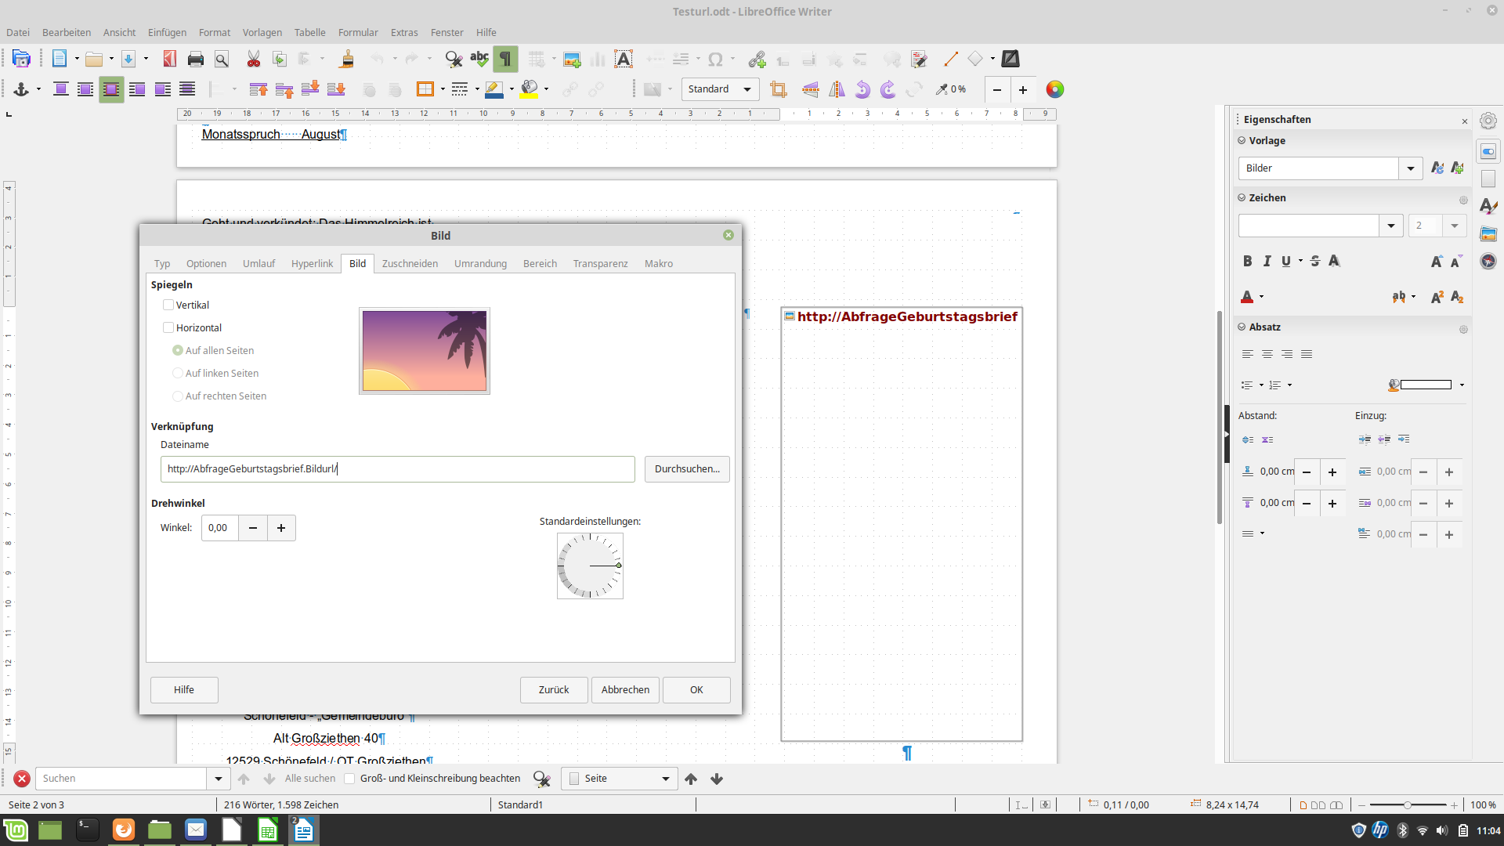The width and height of the screenshot is (1504, 846).
Task: Open the sidebar Gallery icon
Action: pos(1488,234)
